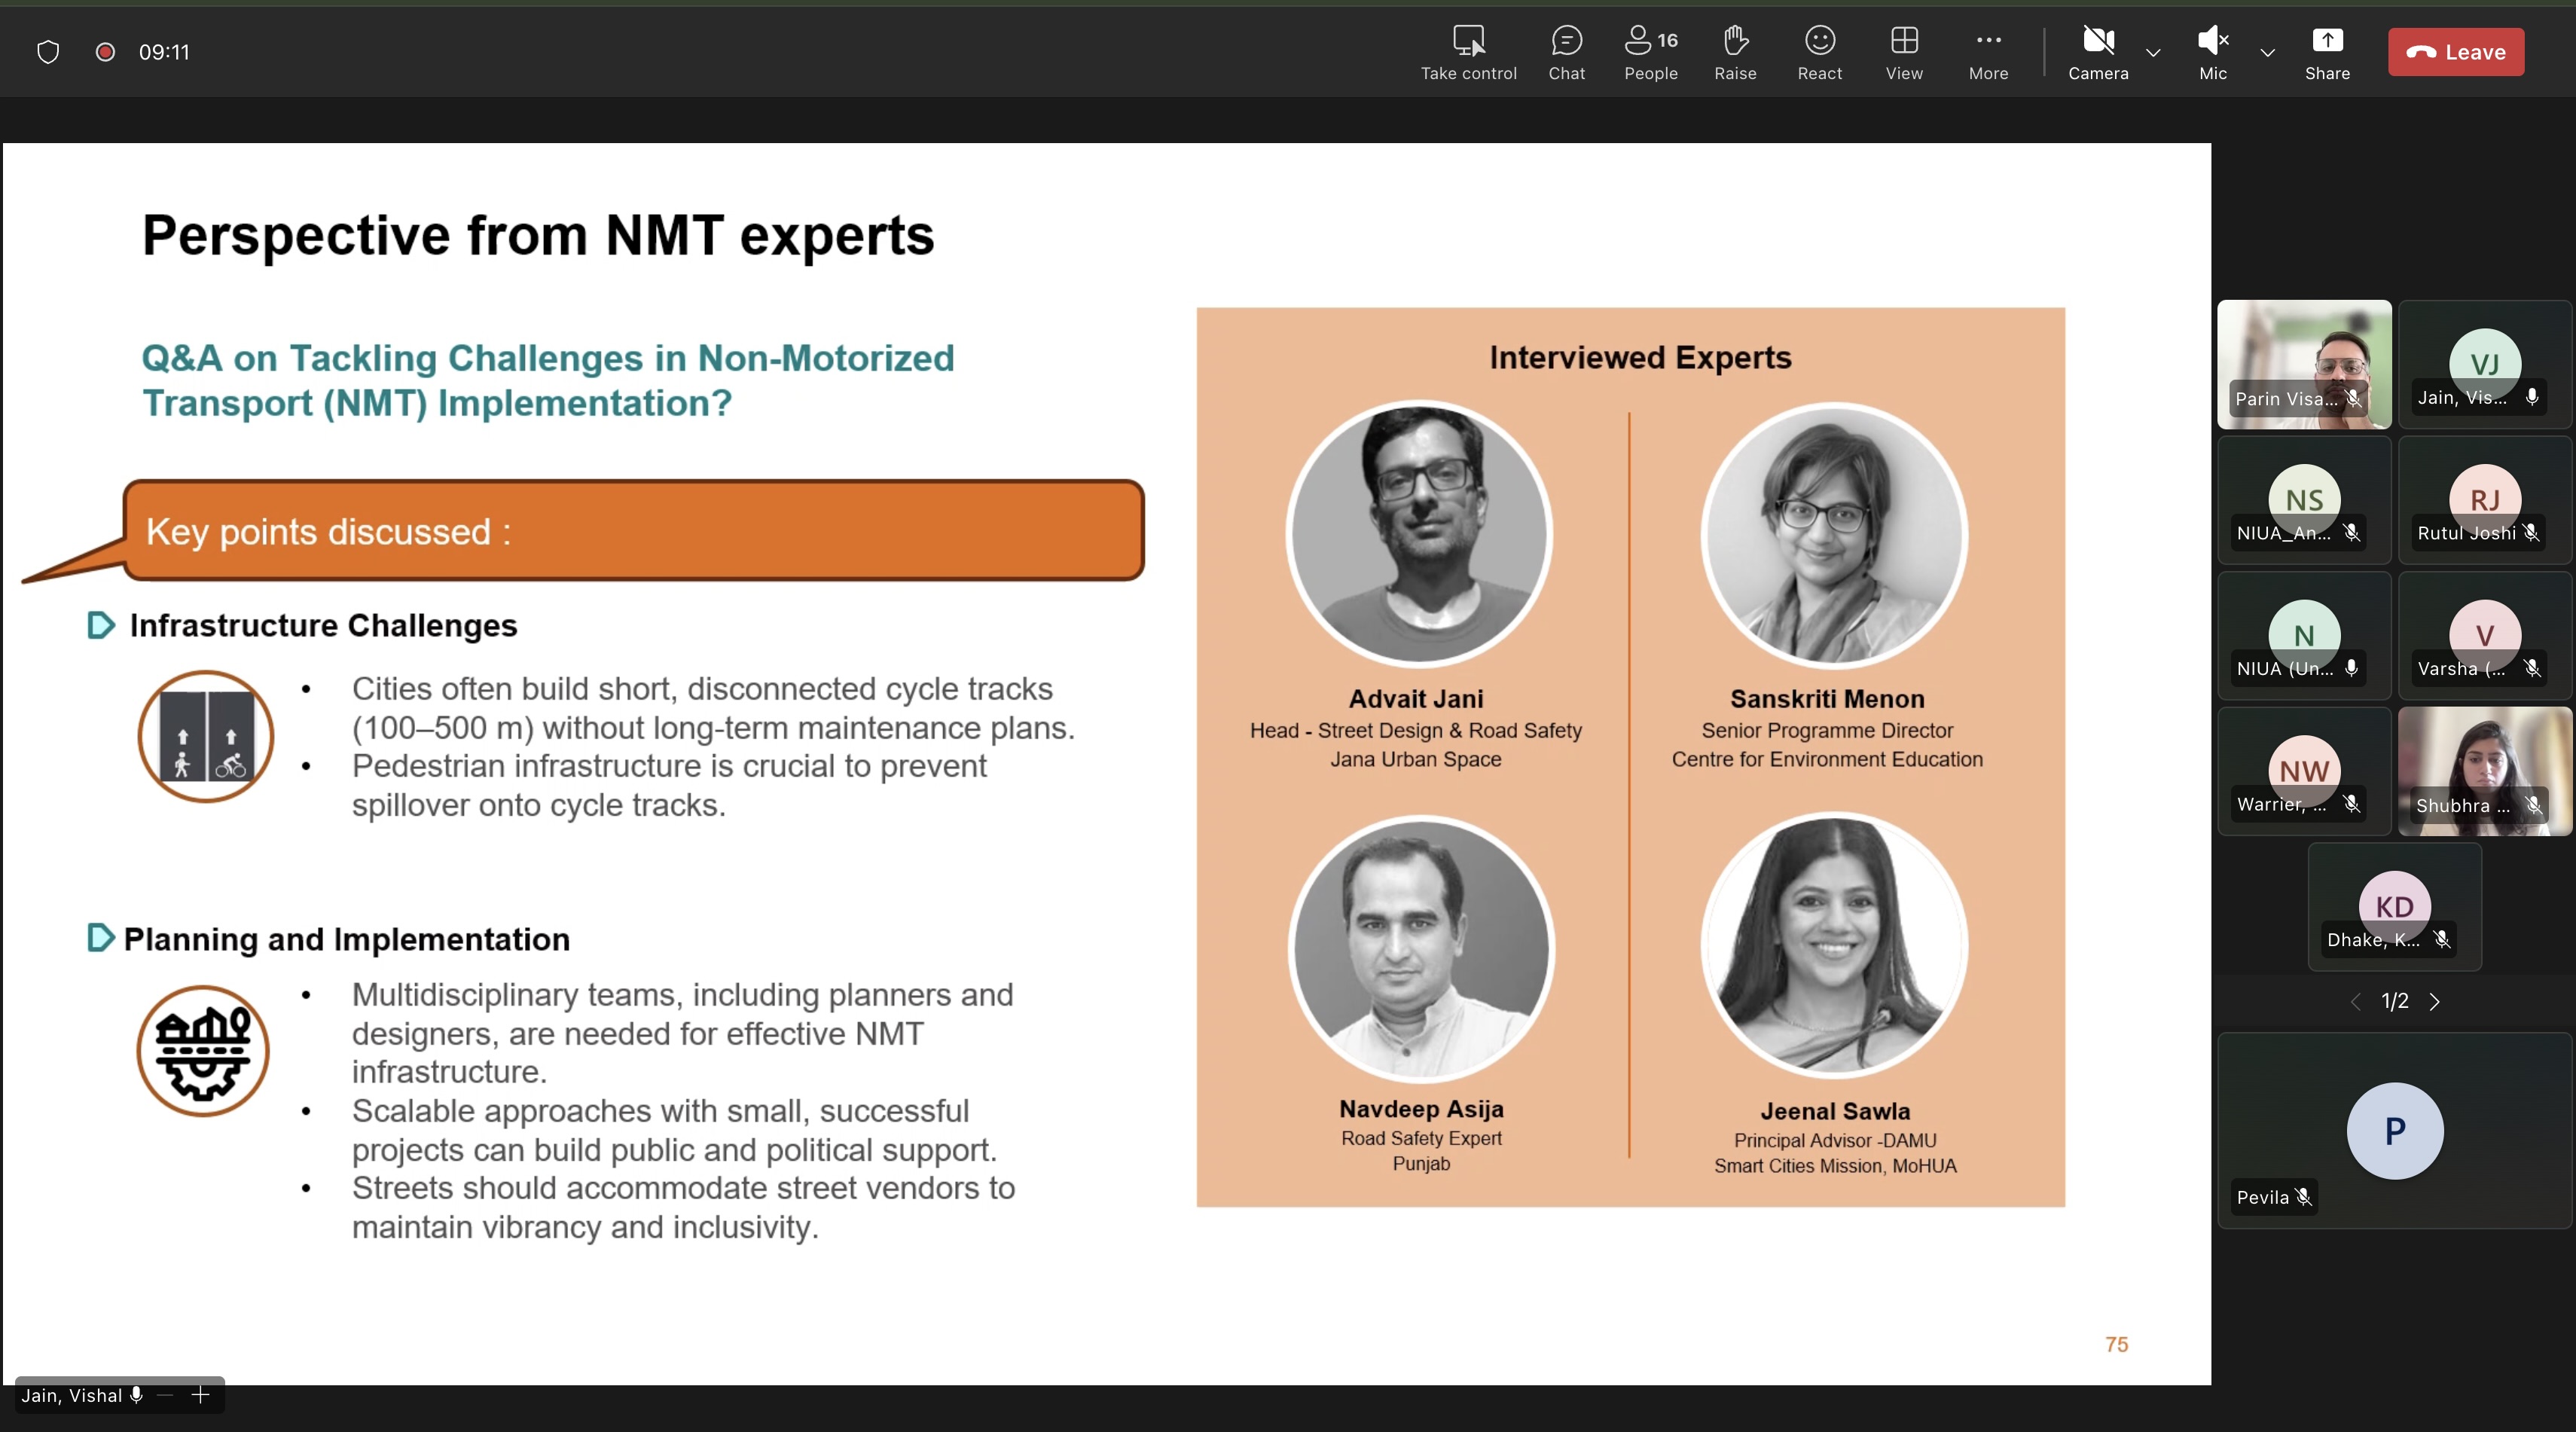Click muted mic icon on Dhake tile
Viewport: 2576px width, 1432px height.
2441,939
